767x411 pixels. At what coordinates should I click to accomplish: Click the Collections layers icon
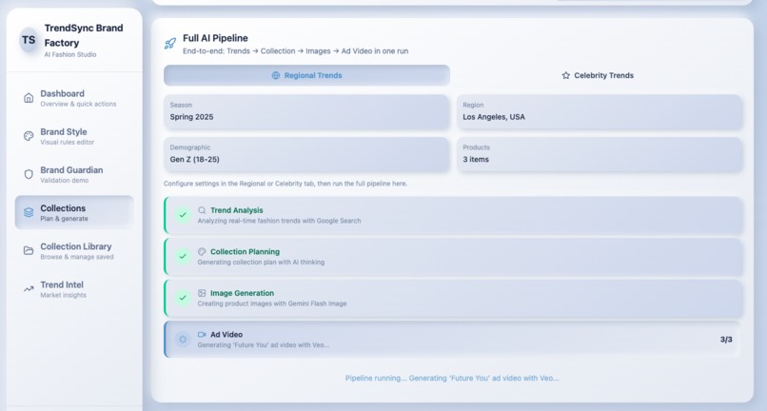29,212
